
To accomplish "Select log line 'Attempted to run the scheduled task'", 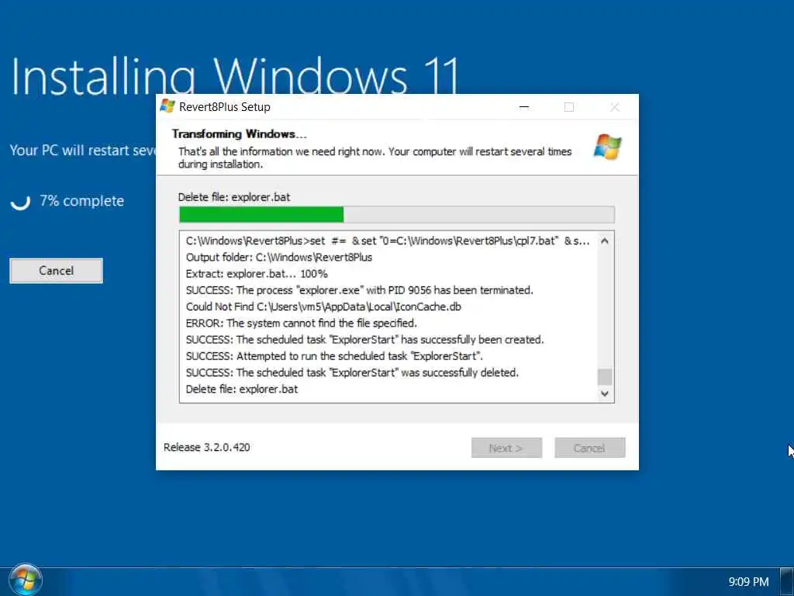I will 334,356.
